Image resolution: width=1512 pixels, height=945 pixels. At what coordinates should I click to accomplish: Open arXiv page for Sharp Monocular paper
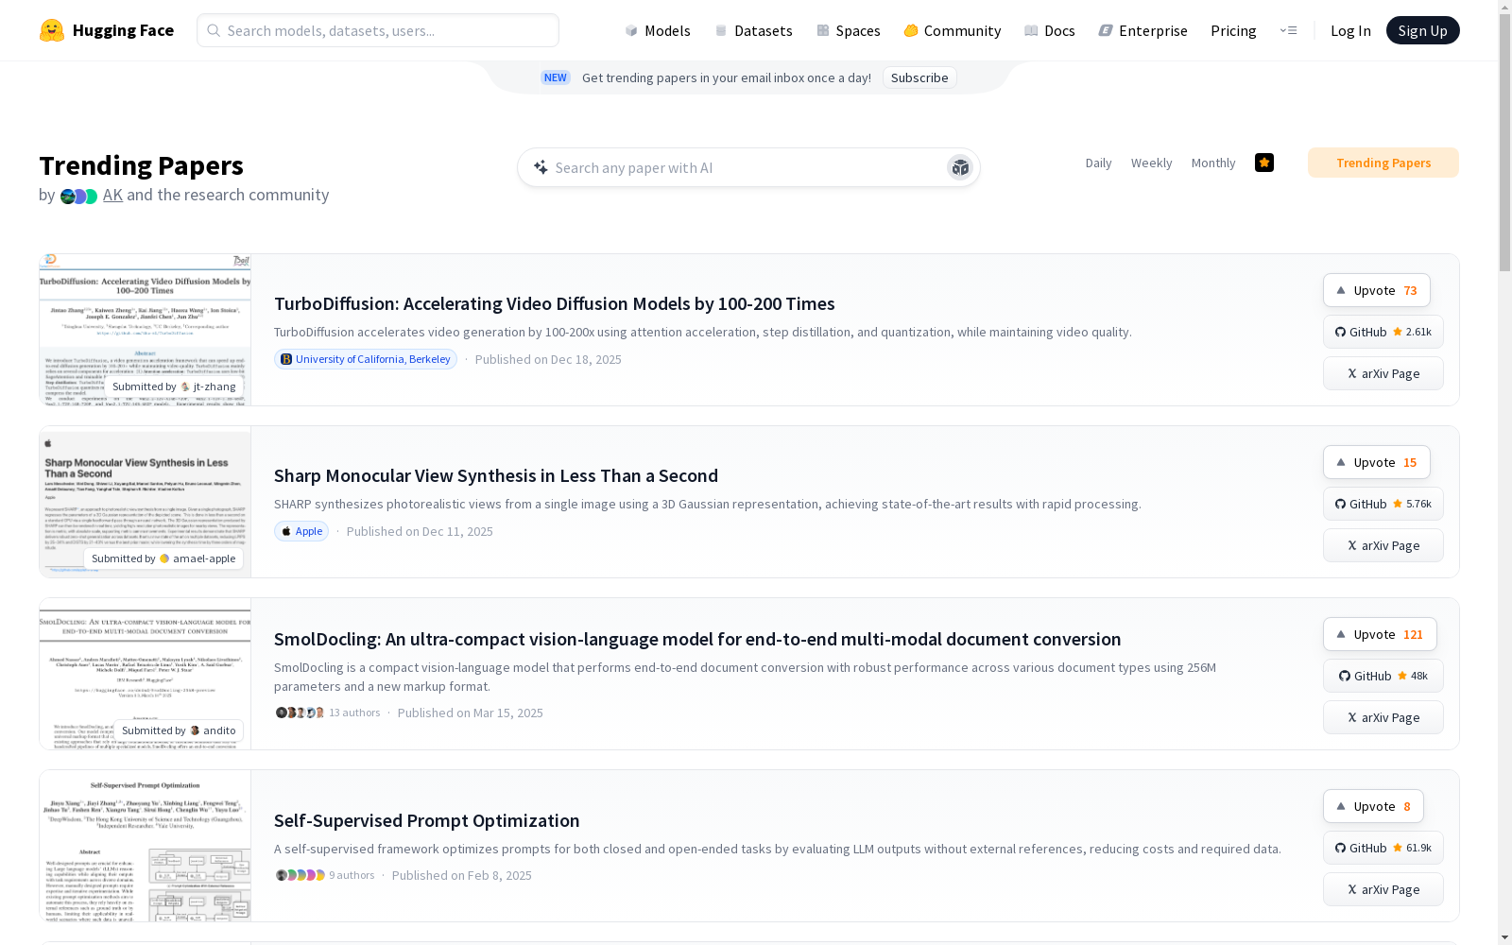click(x=1383, y=545)
